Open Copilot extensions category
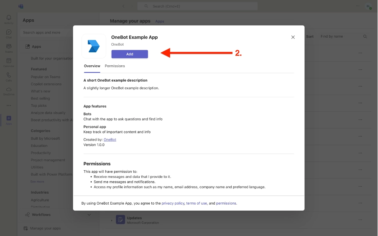Screen dimensions: 378x236 tap(46, 84)
